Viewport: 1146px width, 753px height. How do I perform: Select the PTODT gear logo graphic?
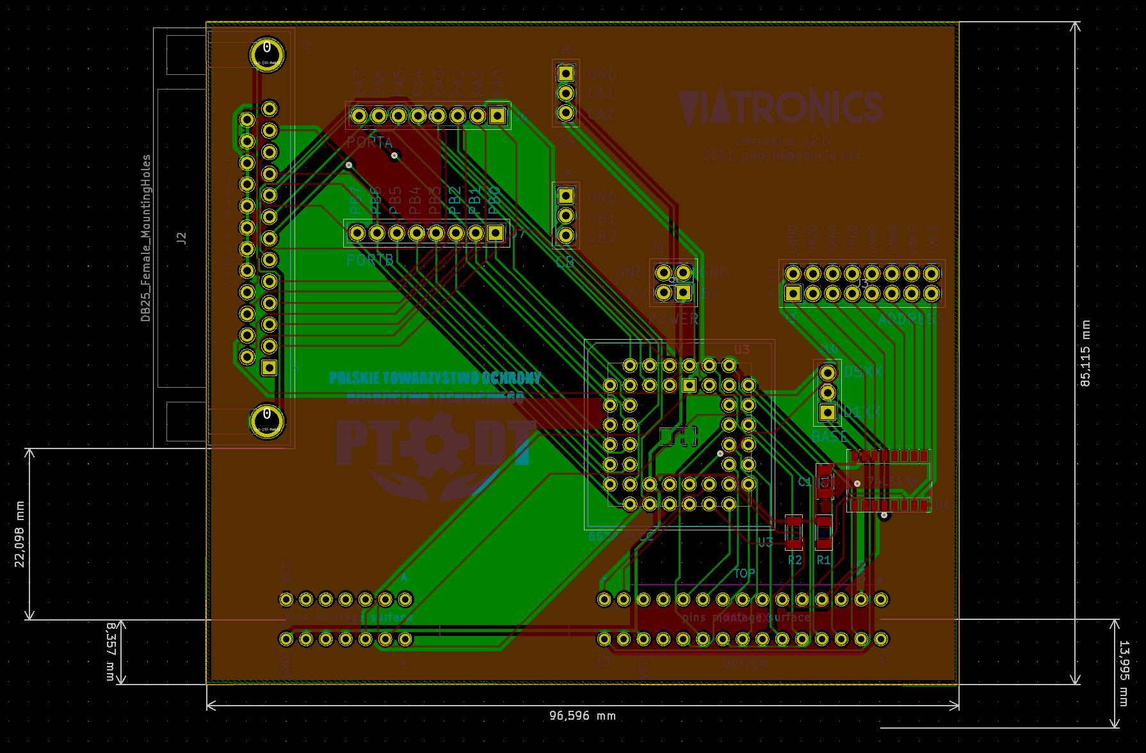[x=433, y=445]
